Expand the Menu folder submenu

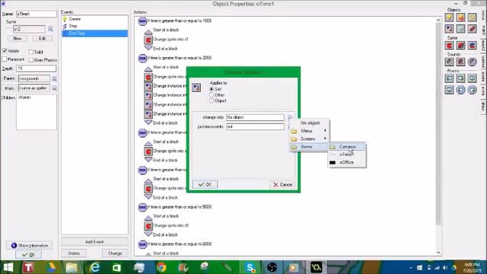(x=310, y=131)
